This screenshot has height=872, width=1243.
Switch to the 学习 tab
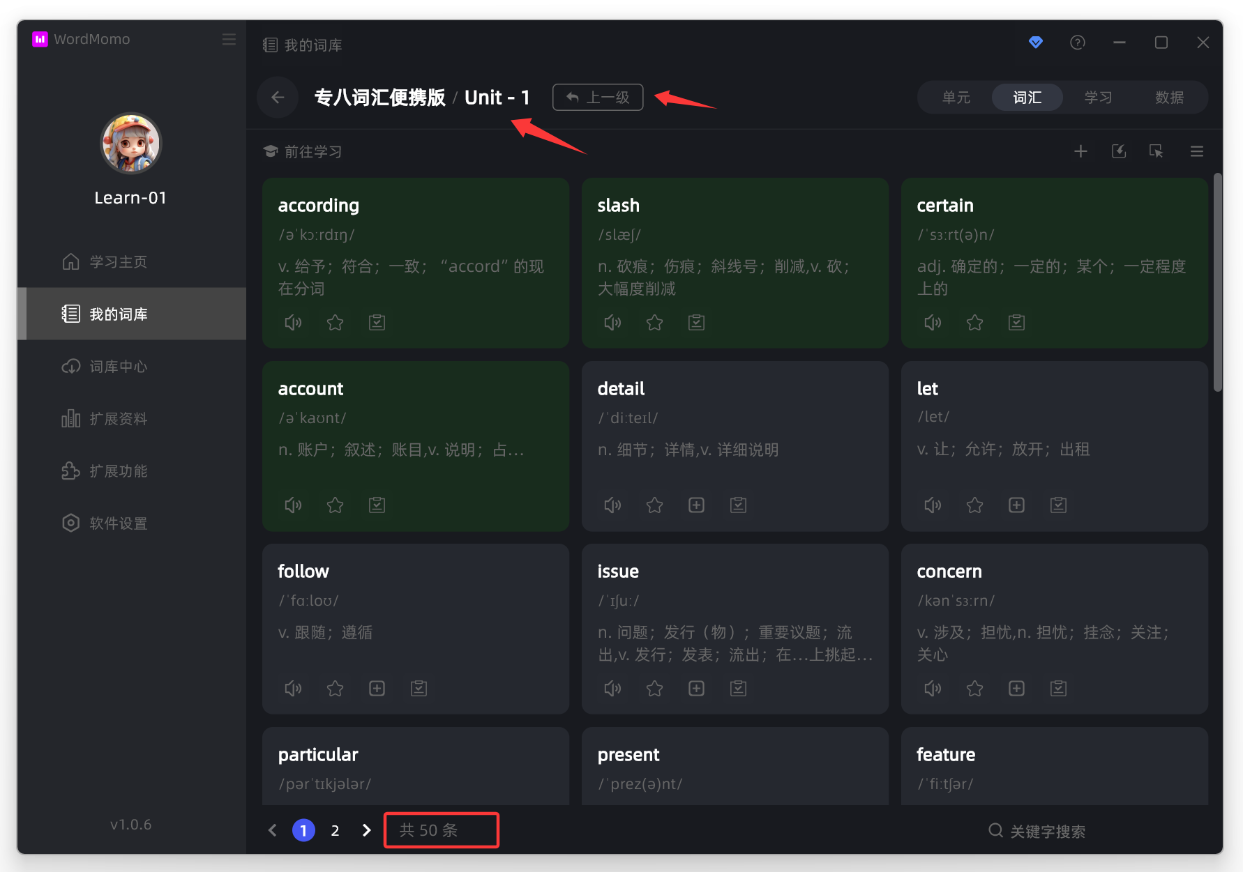(x=1098, y=98)
